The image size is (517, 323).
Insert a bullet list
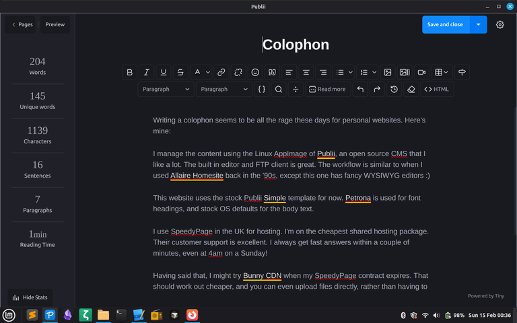click(340, 72)
